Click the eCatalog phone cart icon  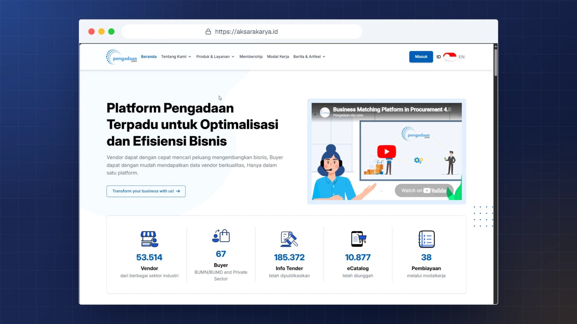(359, 239)
